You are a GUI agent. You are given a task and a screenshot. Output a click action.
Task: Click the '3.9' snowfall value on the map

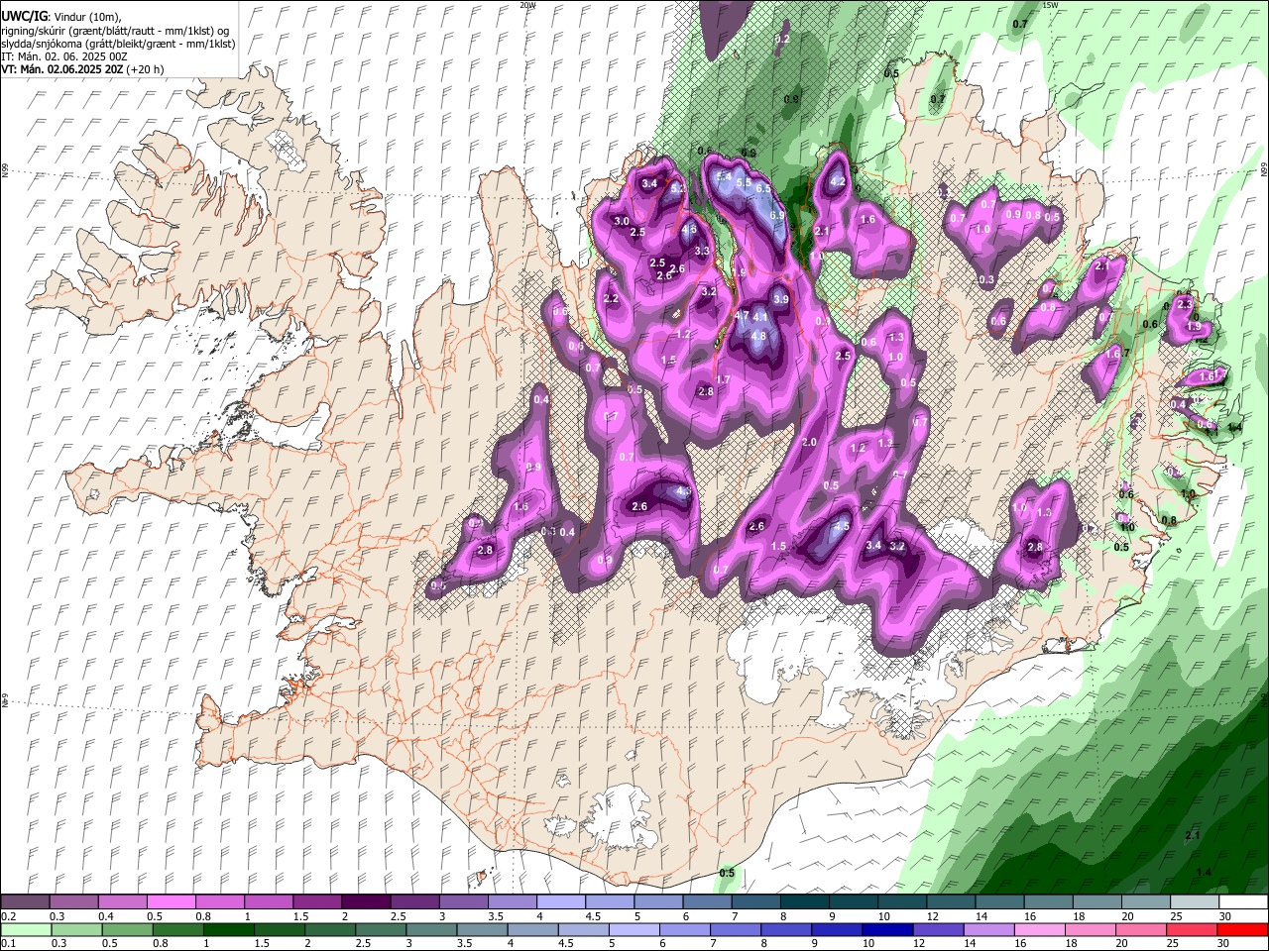[x=781, y=299]
